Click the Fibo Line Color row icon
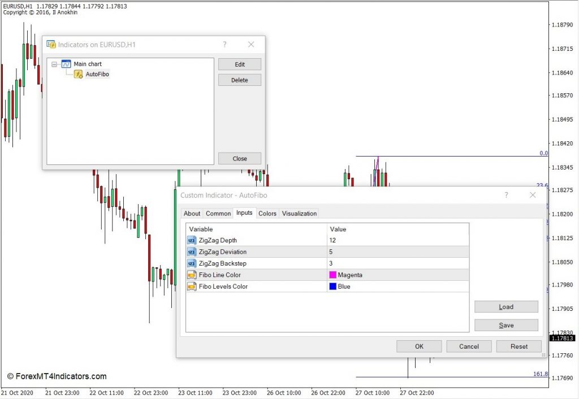Viewport: 579px width, 399px height. click(x=192, y=275)
